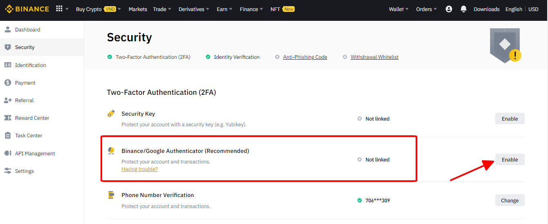
Task: Expand the arrow next to apps grid
Action: 67,9
